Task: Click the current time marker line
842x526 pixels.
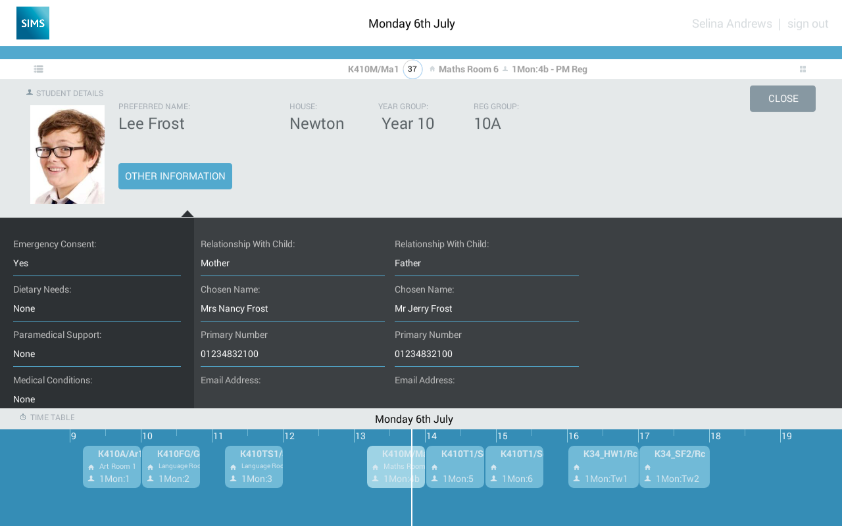Action: coord(412,477)
